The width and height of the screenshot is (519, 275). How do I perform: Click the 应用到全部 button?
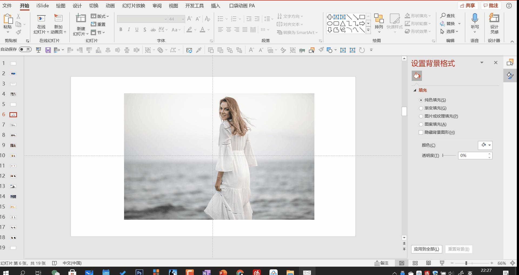coord(426,249)
